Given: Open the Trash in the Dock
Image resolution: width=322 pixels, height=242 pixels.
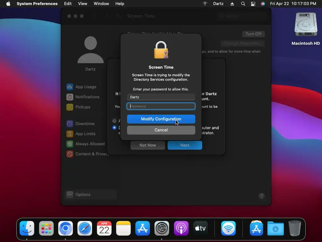Looking at the screenshot, I should 295,228.
